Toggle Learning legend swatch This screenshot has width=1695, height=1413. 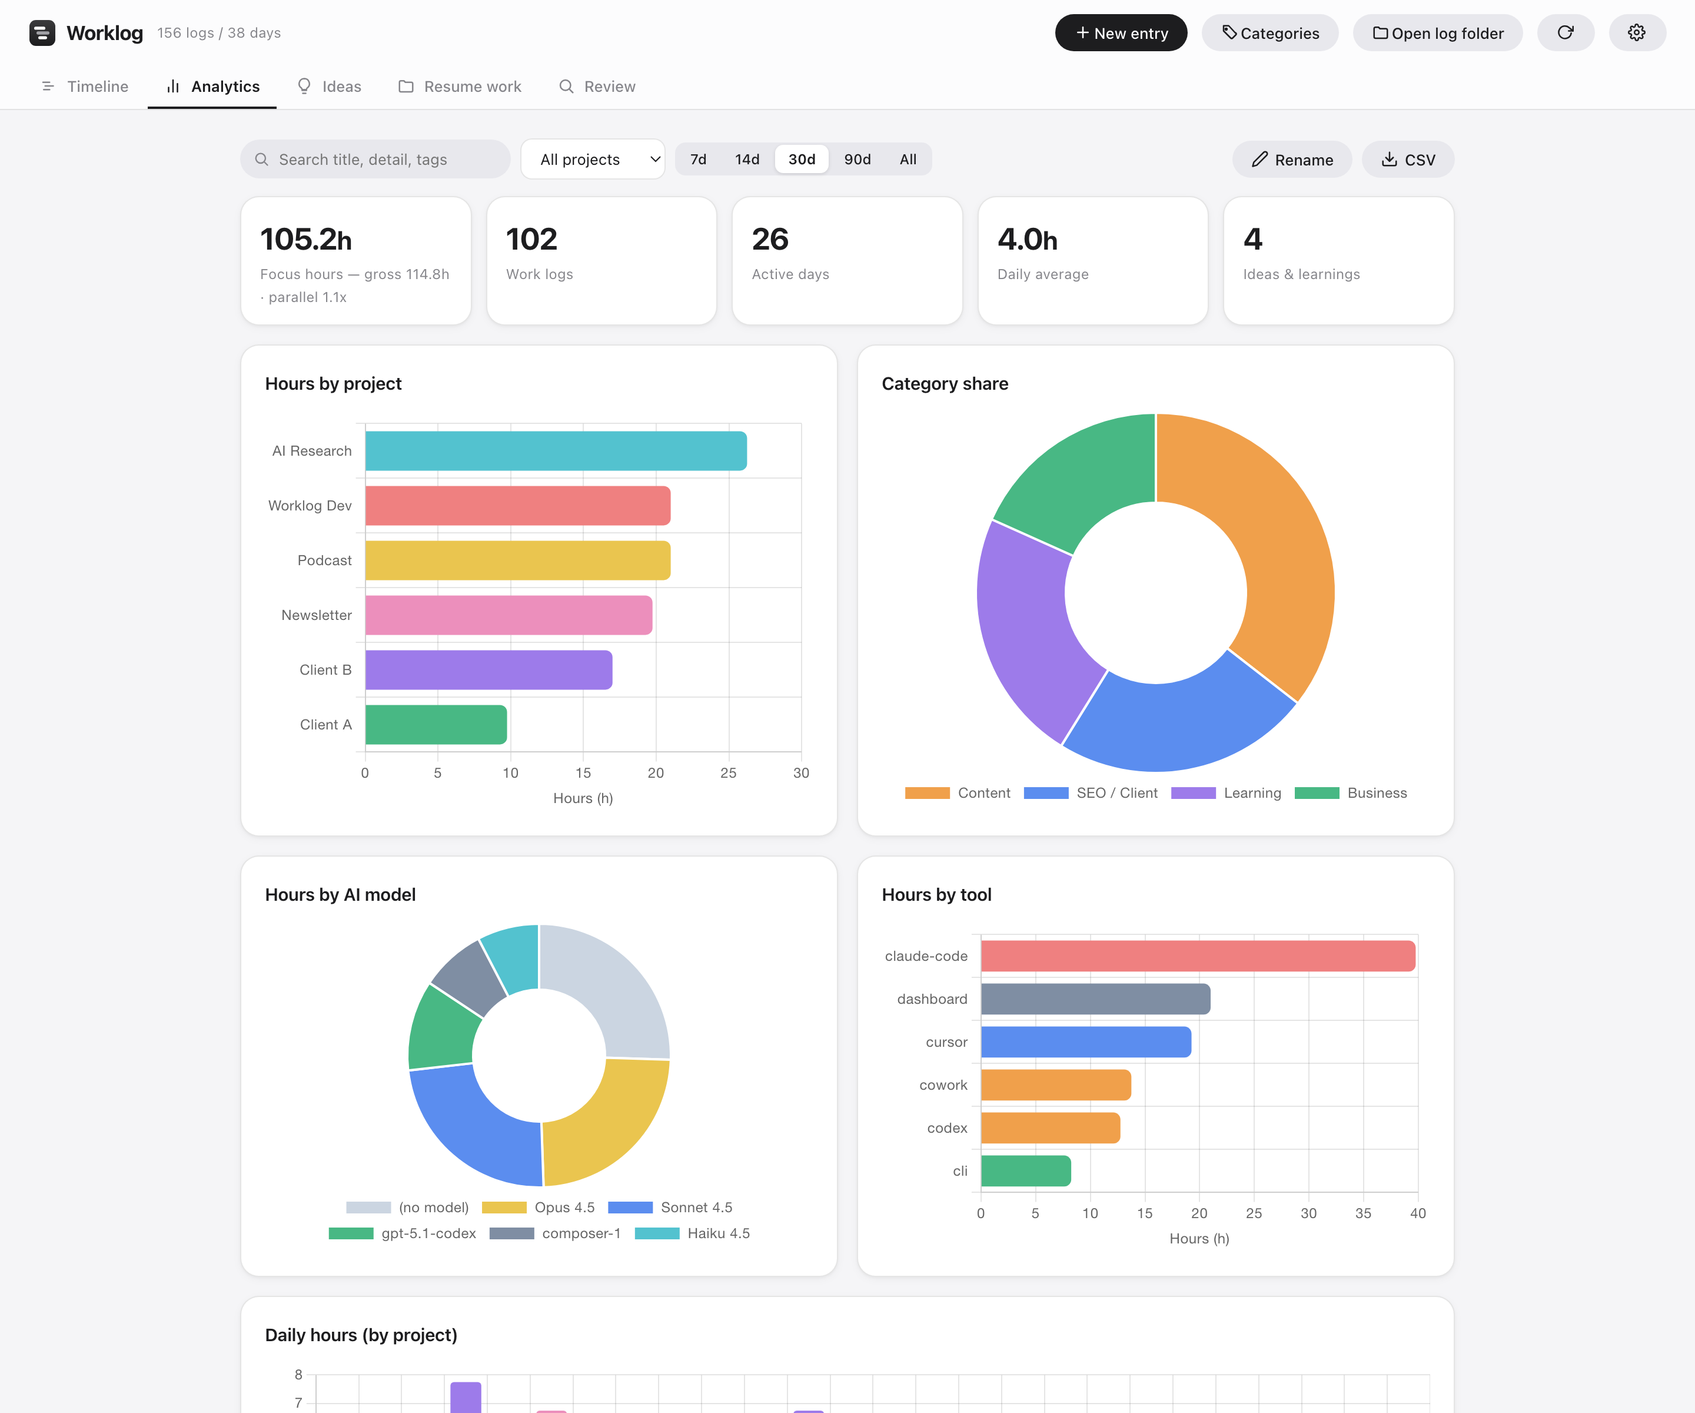click(x=1193, y=793)
